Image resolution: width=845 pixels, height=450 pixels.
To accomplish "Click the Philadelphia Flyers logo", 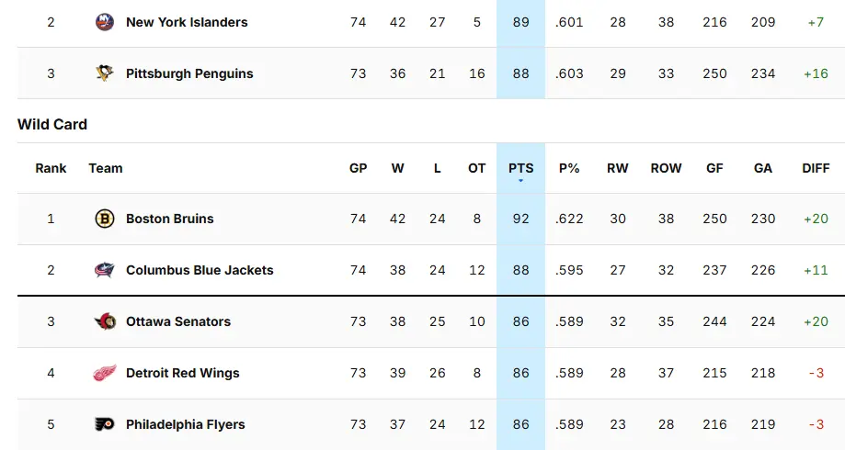I will (x=105, y=424).
